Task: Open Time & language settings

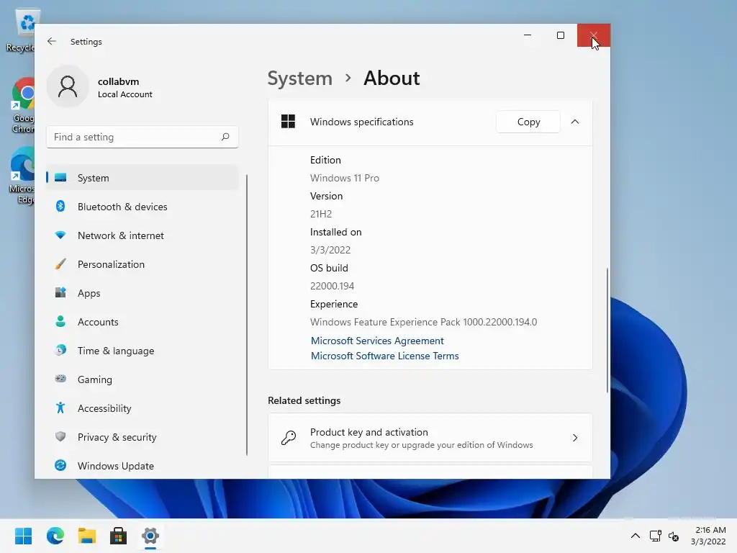Action: click(143, 351)
